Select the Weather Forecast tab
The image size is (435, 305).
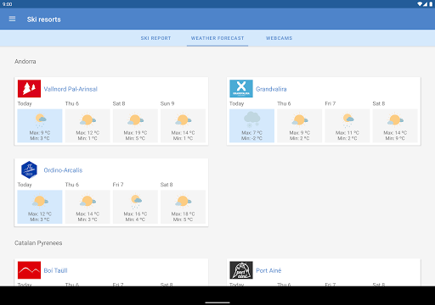tap(217, 38)
